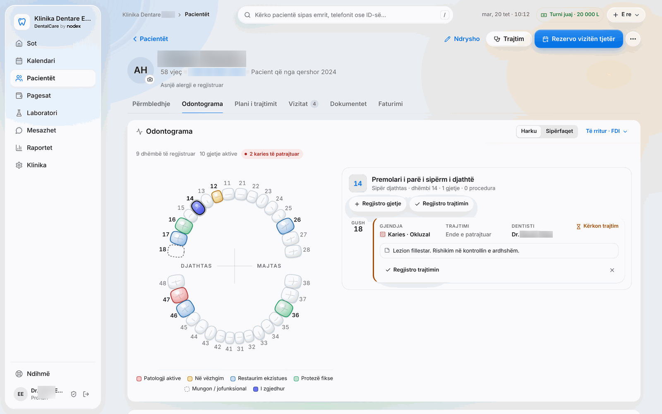Screen dimensions: 662x414
Task: Open the E re dropdown
Action: pos(626,14)
